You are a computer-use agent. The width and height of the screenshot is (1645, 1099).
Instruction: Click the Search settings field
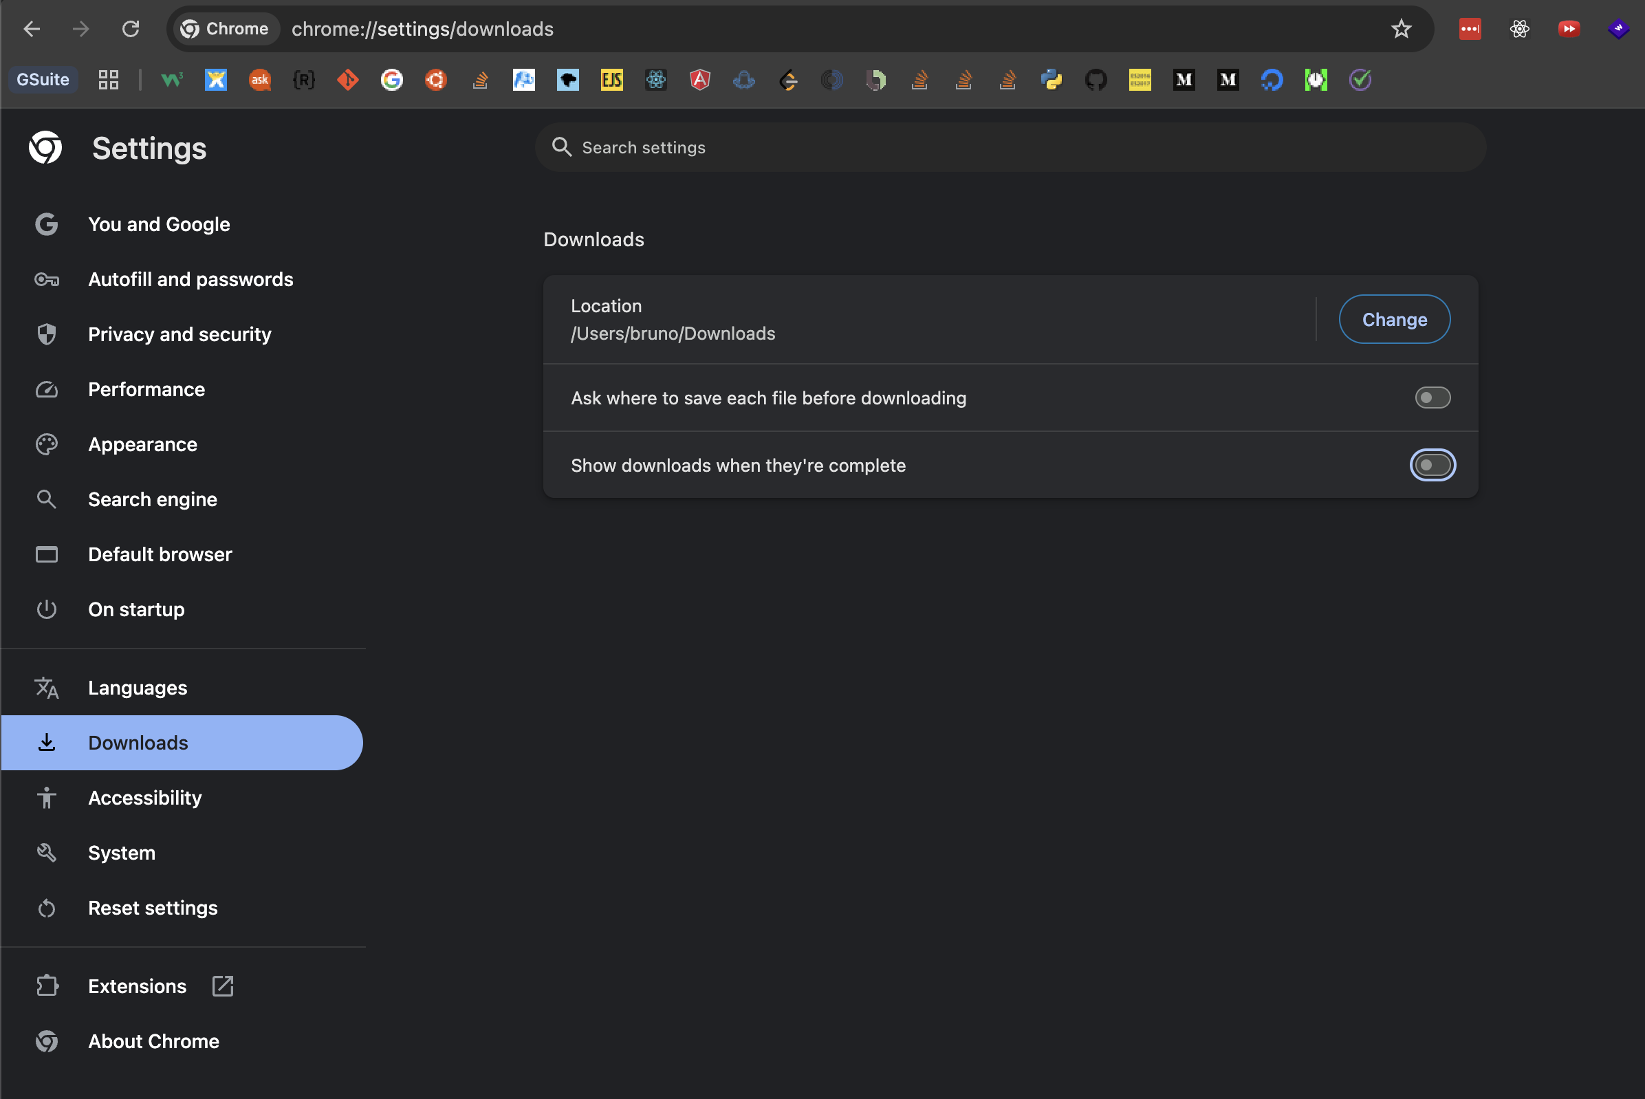click(1010, 148)
